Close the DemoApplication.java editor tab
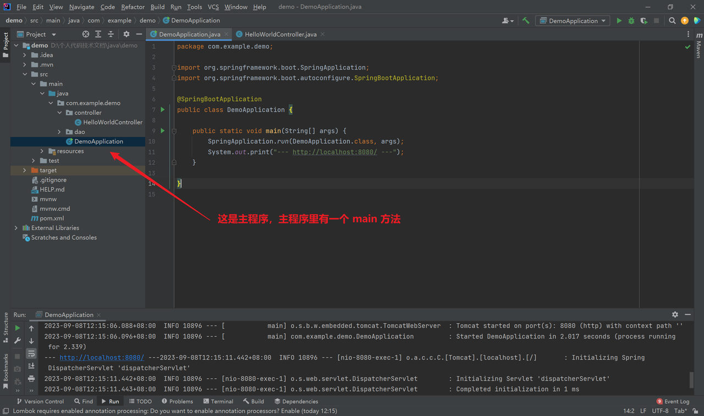The width and height of the screenshot is (704, 416). 226,34
